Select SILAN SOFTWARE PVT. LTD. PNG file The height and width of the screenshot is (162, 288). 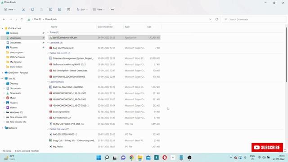(x=104, y=124)
